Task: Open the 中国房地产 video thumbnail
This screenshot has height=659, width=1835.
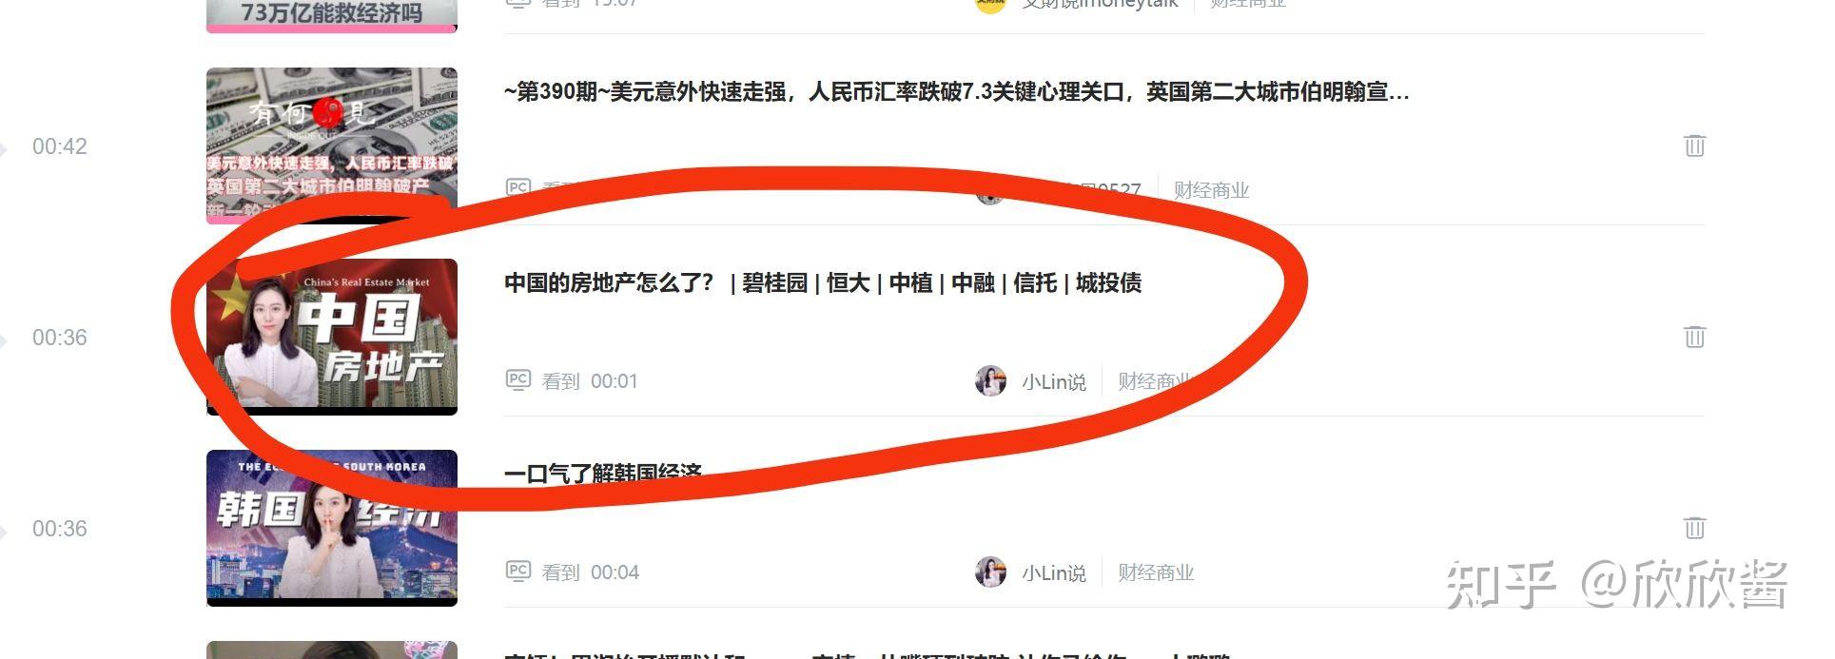Action: (x=332, y=337)
